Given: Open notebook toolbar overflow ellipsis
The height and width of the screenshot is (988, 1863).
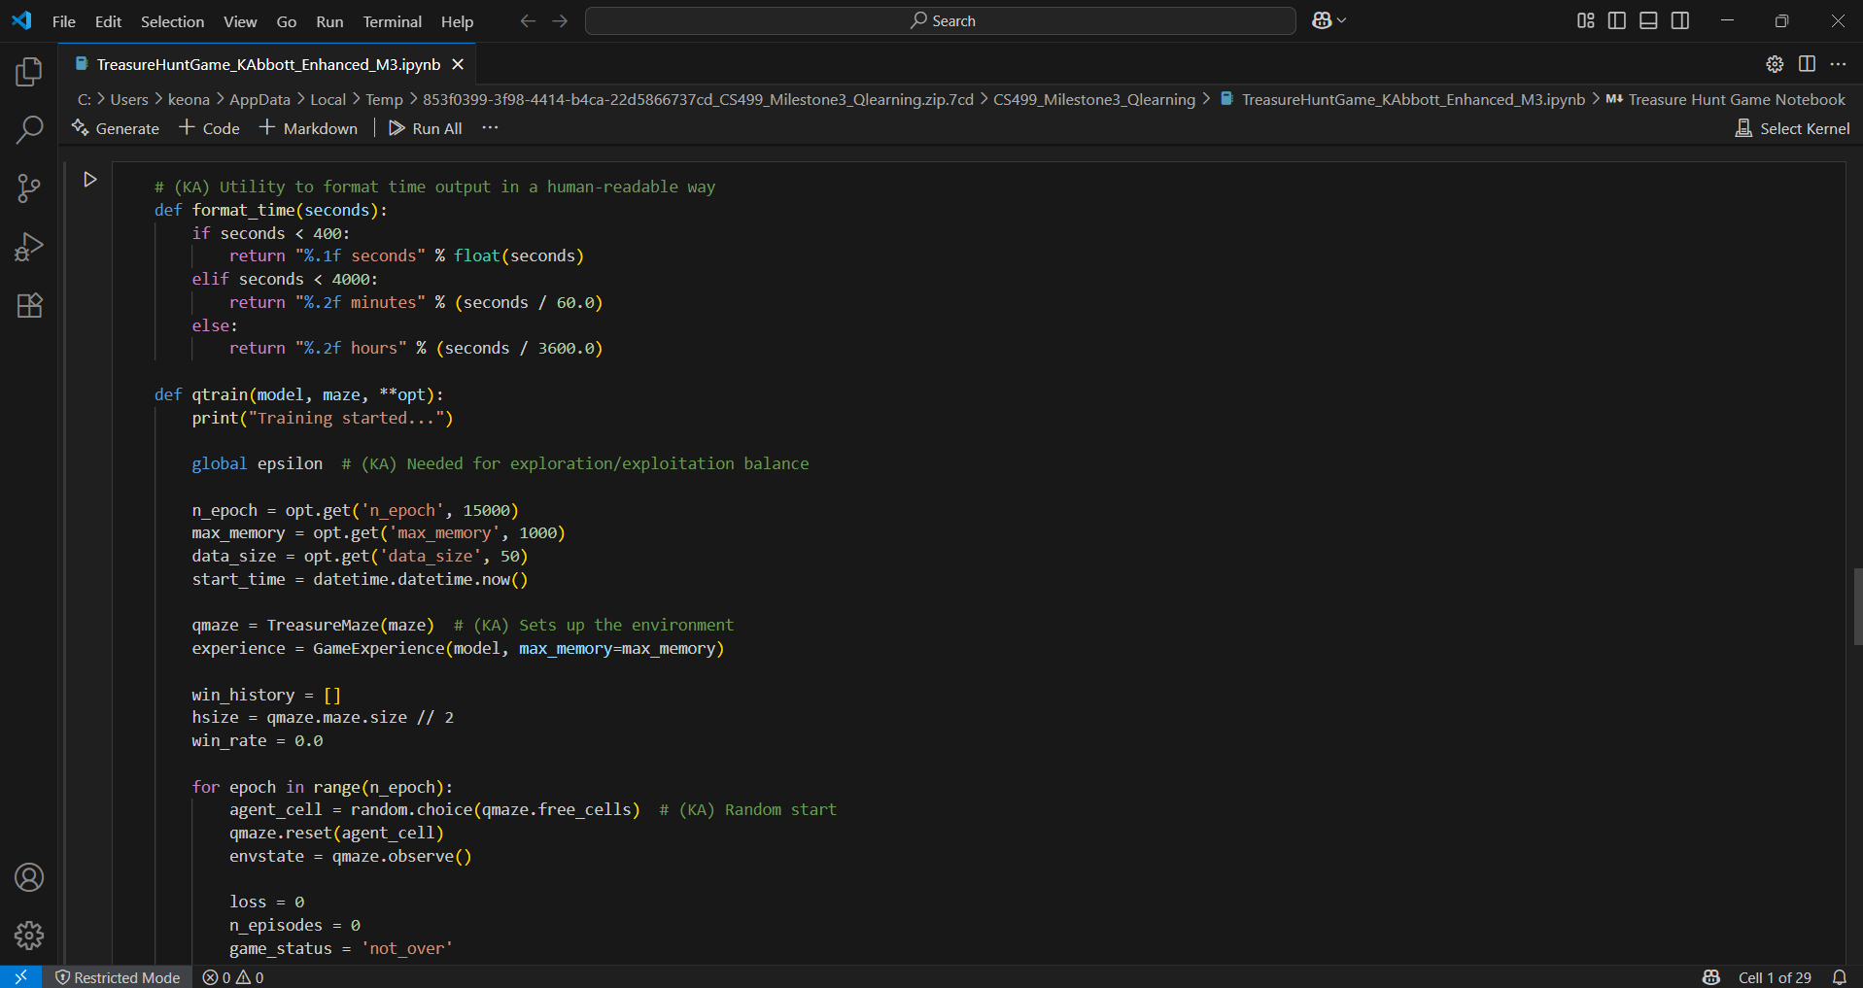Looking at the screenshot, I should (490, 128).
